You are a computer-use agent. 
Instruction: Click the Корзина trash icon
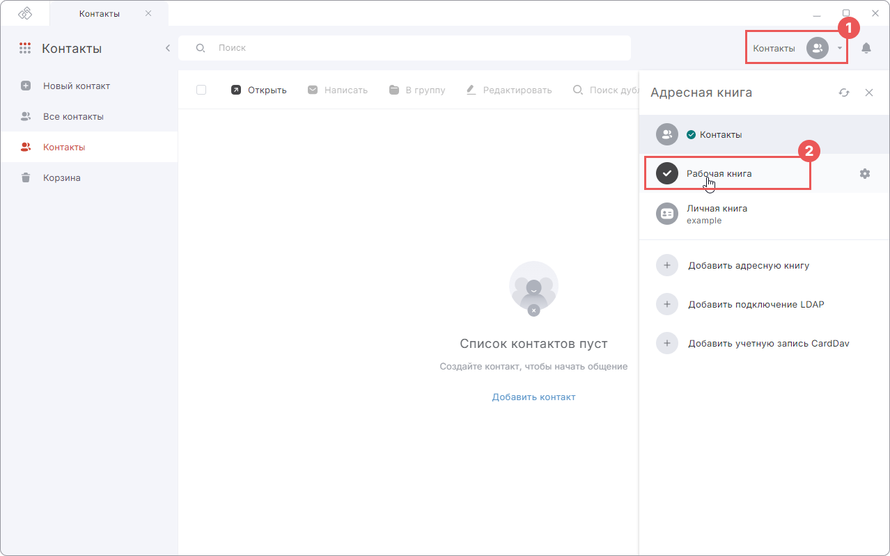[26, 177]
